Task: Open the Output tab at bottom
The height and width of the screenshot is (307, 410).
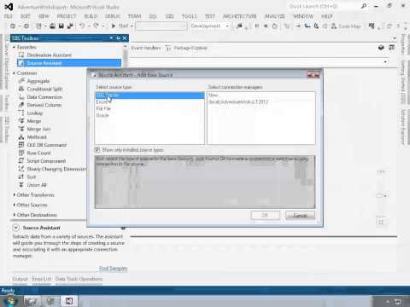Action: pos(20,279)
